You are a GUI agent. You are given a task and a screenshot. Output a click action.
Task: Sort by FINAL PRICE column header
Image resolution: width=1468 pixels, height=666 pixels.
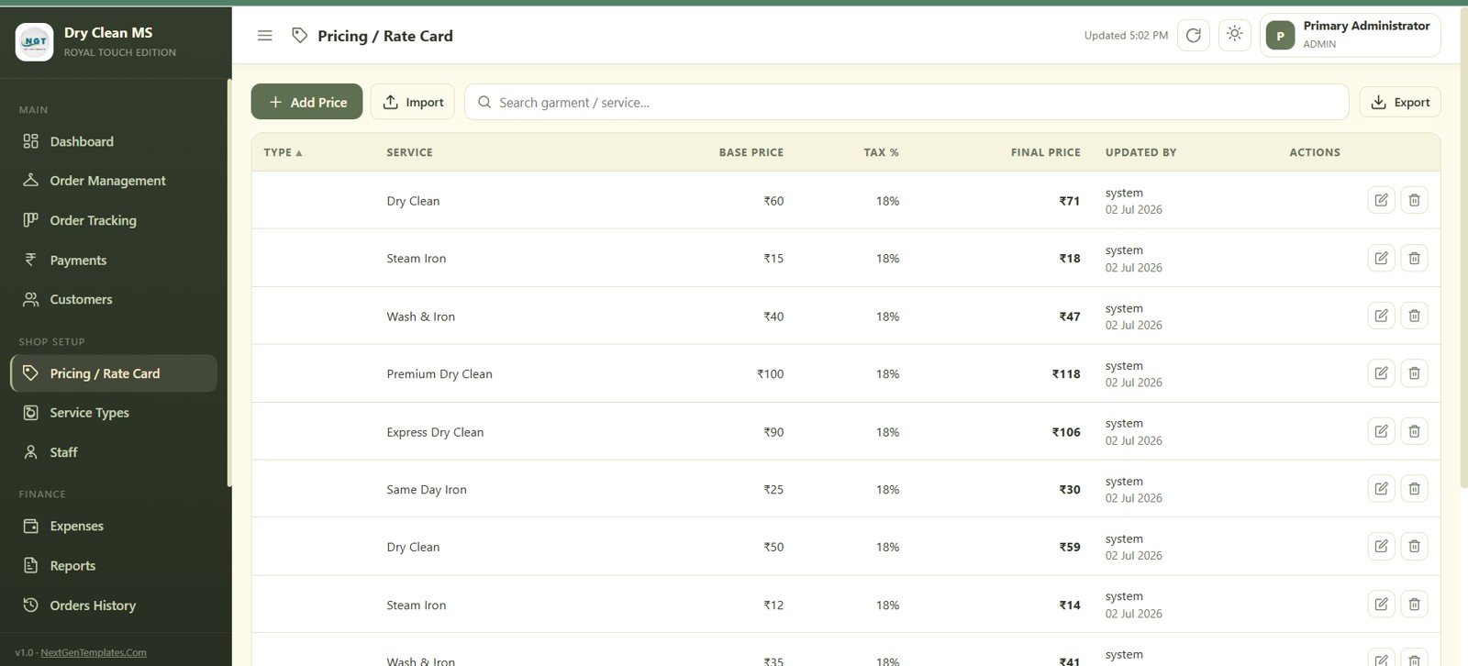click(1046, 152)
